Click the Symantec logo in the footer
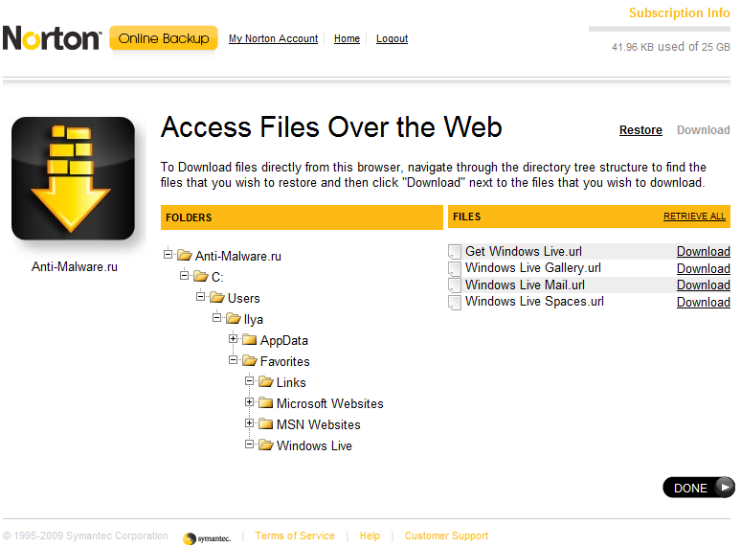The height and width of the screenshot is (547, 741). tap(207, 538)
